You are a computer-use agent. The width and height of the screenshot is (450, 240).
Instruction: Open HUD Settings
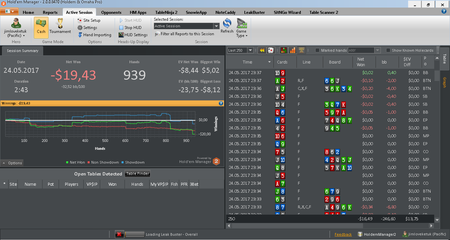click(x=133, y=35)
